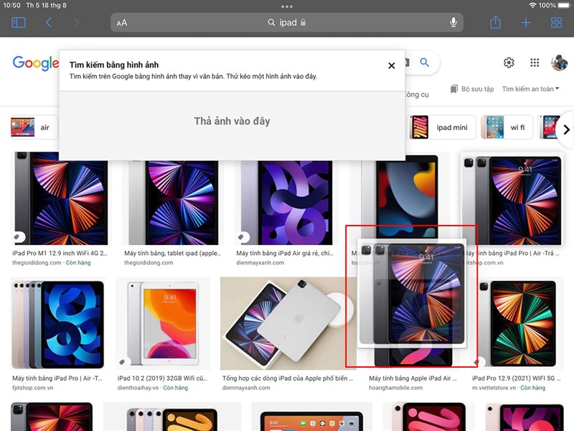Select the wi fi filter chip
The image size is (574, 431).
(519, 127)
